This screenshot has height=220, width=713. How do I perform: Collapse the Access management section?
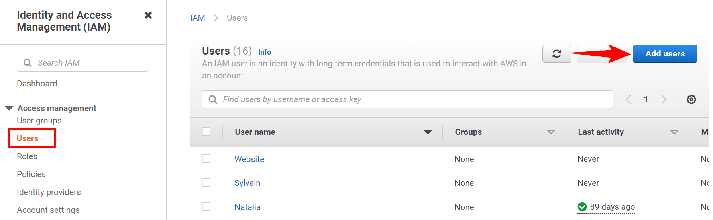tap(9, 108)
